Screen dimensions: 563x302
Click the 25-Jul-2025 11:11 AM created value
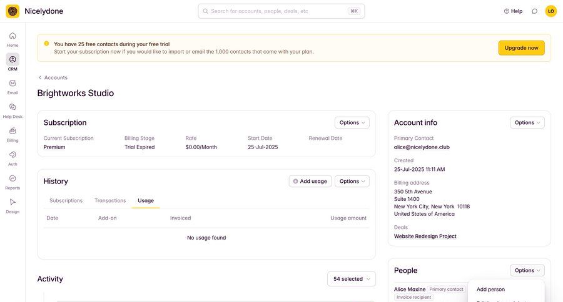(419, 169)
